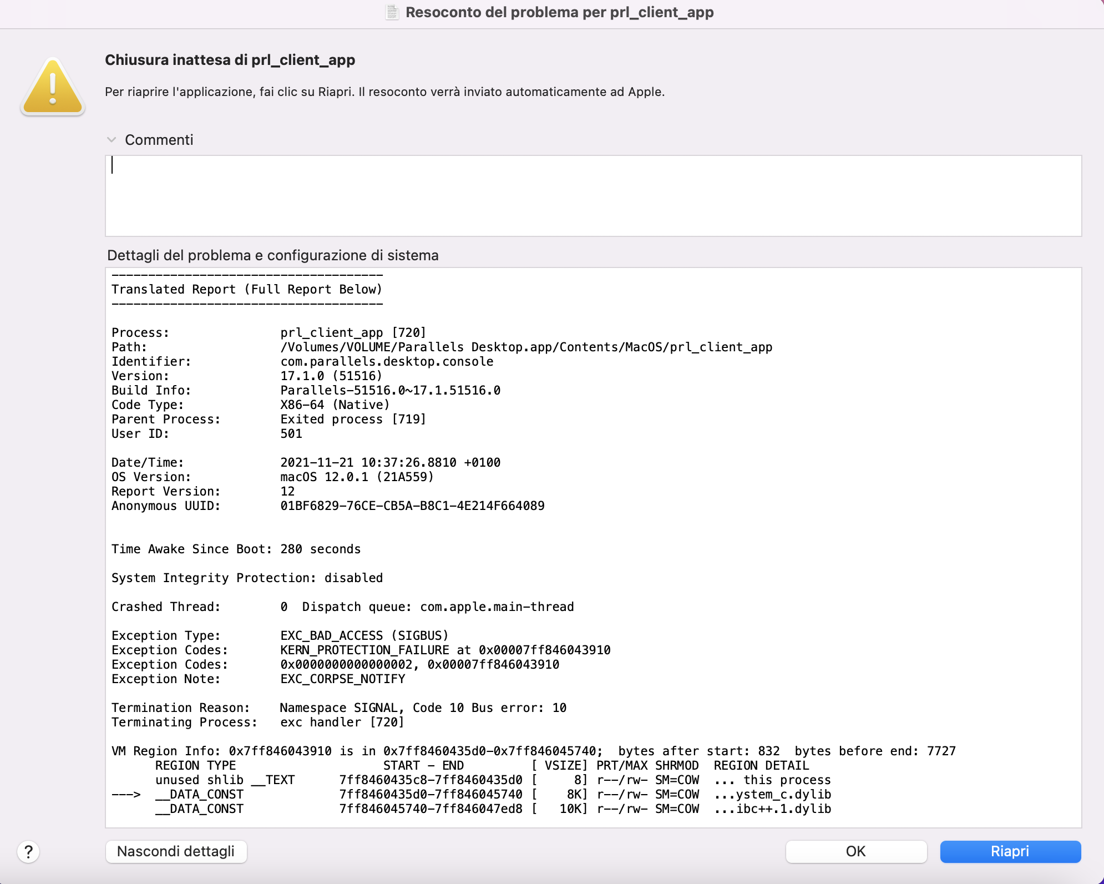This screenshot has width=1104, height=884.
Task: Click exception codes line starting 0x0000000000000002
Action: tap(335, 665)
